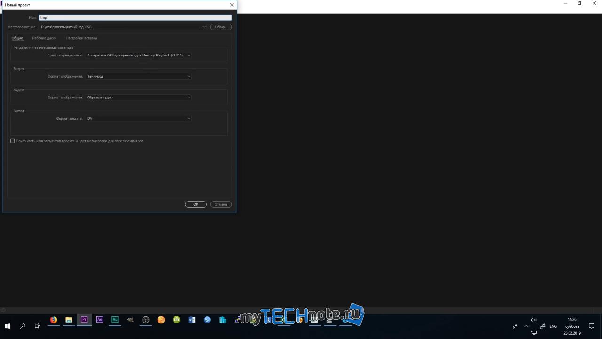This screenshot has height=339, width=602.
Task: Open the network status tray icon
Action: (534, 332)
